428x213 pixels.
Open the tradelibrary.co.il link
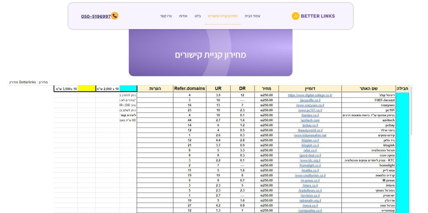tap(310, 190)
